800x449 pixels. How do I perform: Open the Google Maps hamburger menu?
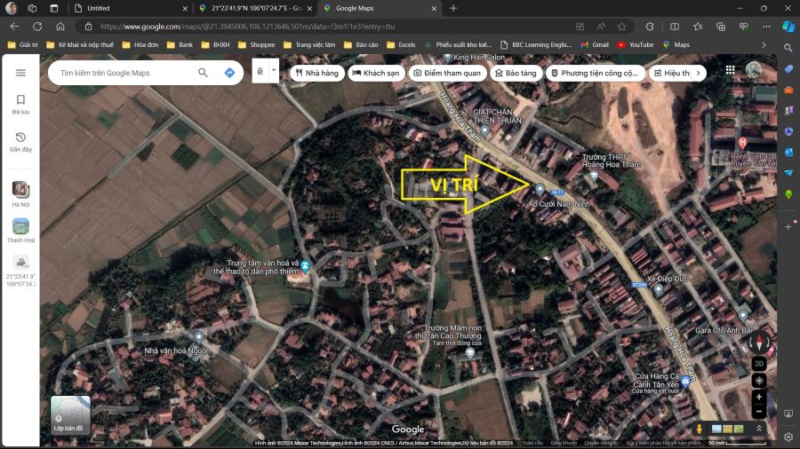20,73
